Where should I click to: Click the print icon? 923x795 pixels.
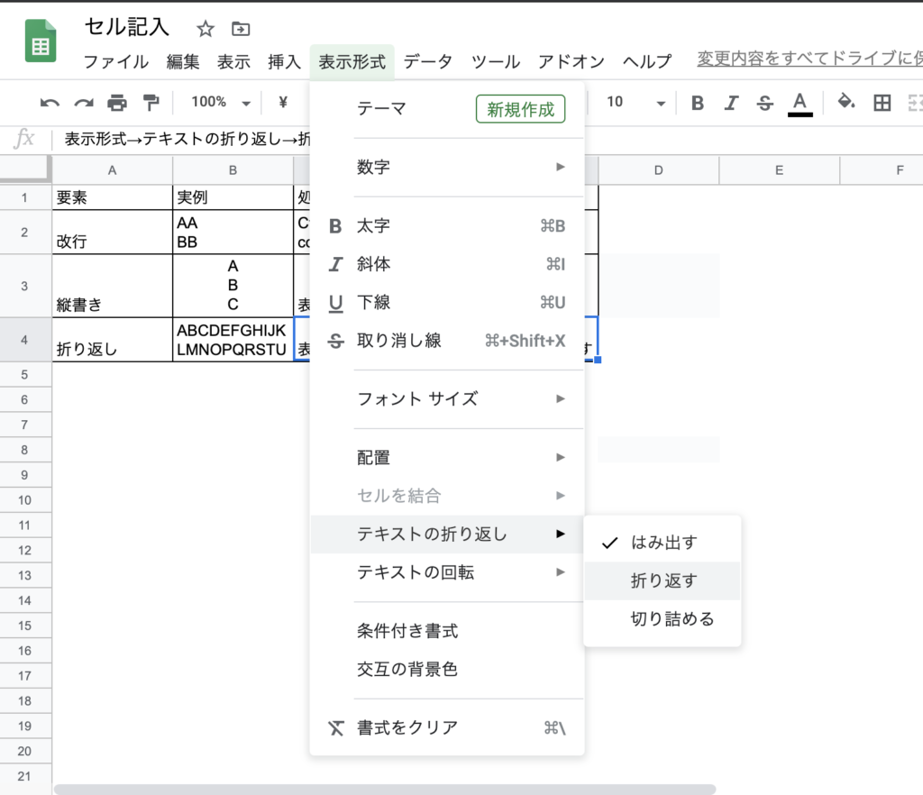[117, 103]
